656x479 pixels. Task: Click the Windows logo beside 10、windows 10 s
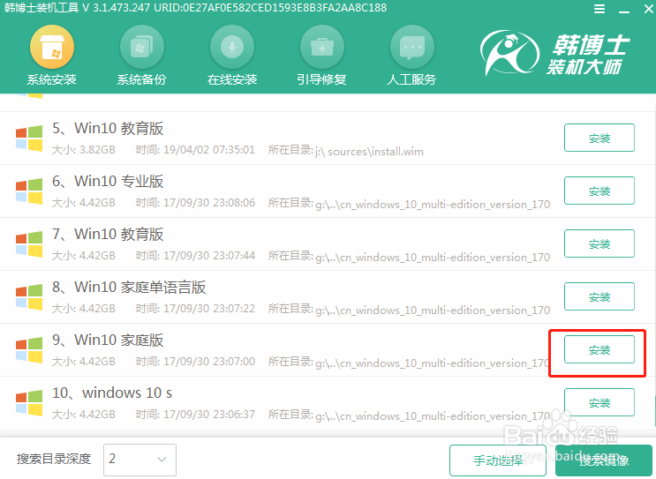[x=29, y=403]
